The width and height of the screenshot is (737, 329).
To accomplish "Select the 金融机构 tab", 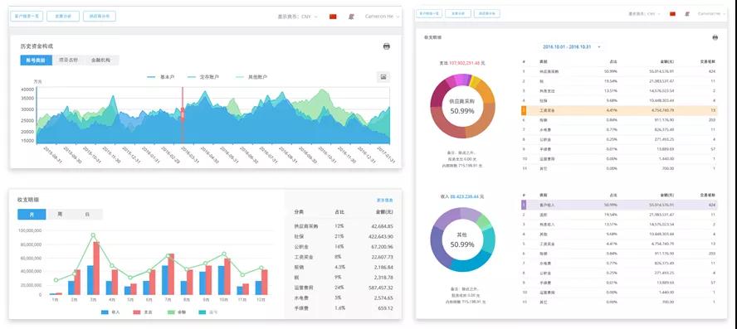I will (x=101, y=60).
